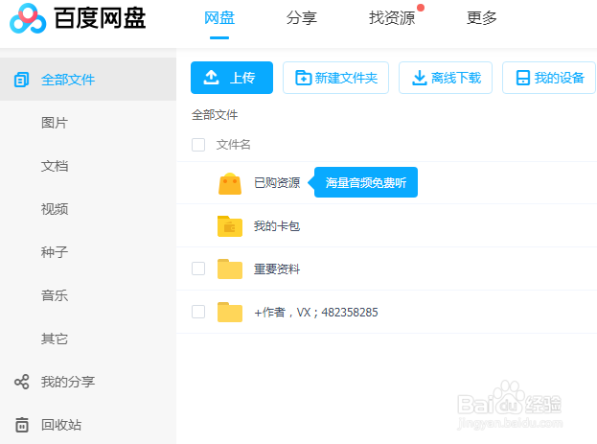Viewport: 597px width, 444px height.
Task: Click the 离线下载 button
Action: [x=446, y=78]
